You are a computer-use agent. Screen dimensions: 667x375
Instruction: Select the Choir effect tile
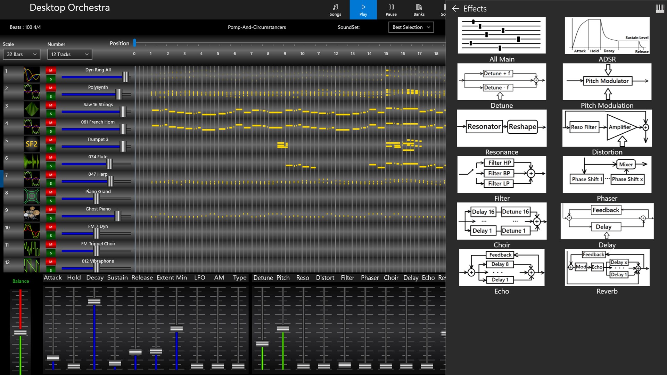(x=502, y=221)
